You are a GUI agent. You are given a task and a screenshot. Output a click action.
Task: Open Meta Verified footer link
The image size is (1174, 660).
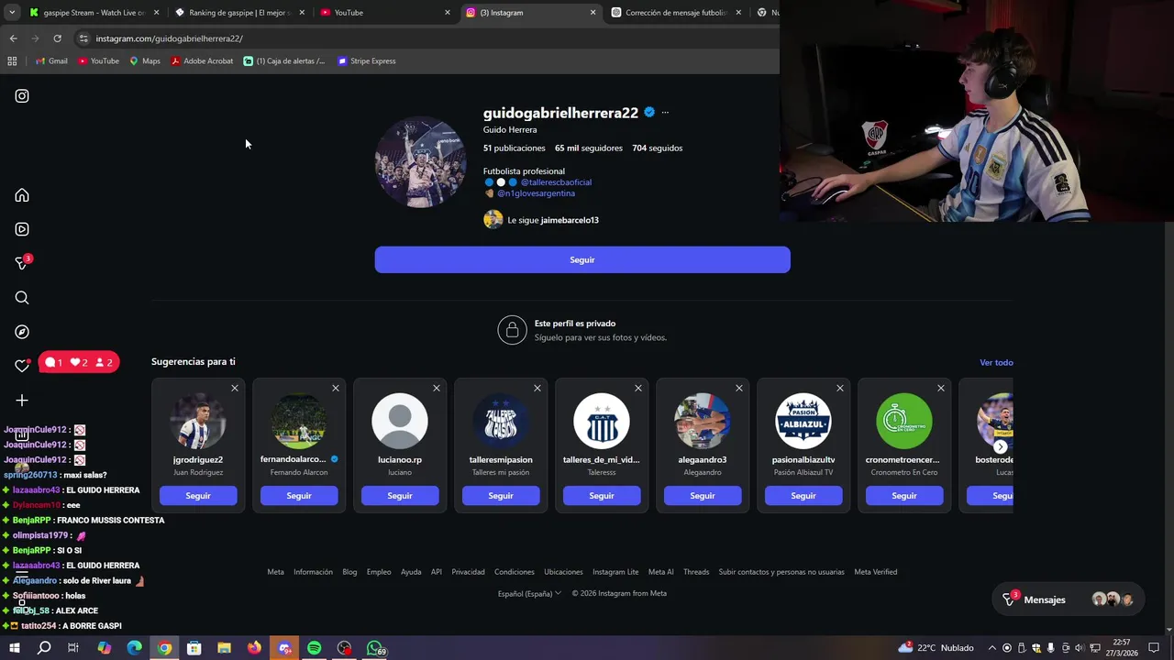coord(876,572)
